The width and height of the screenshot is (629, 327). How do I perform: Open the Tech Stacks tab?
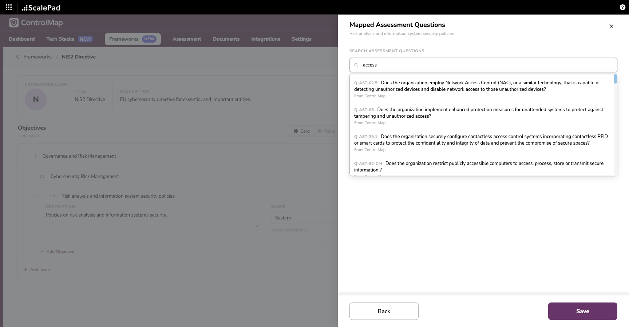[x=70, y=39]
